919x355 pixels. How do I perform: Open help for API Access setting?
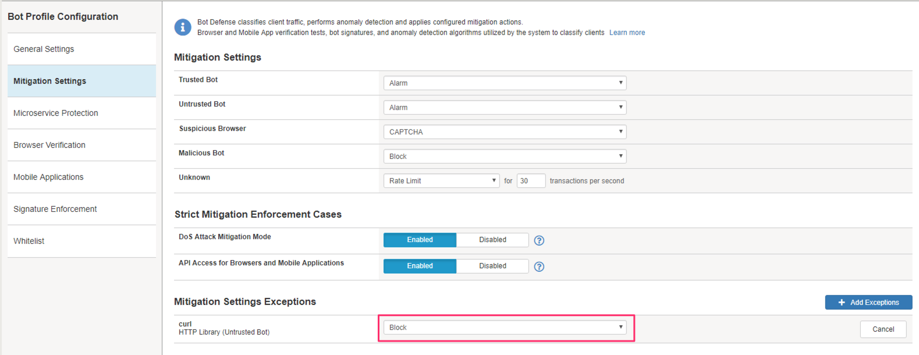pyautogui.click(x=539, y=267)
